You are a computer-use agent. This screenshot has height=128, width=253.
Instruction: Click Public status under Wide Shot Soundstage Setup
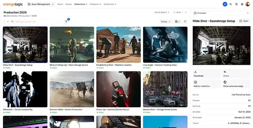click(x=7, y=68)
